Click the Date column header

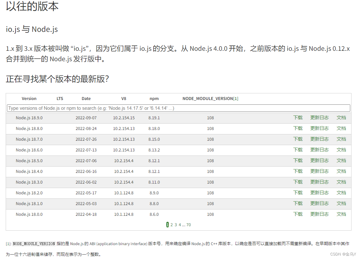click(x=86, y=99)
